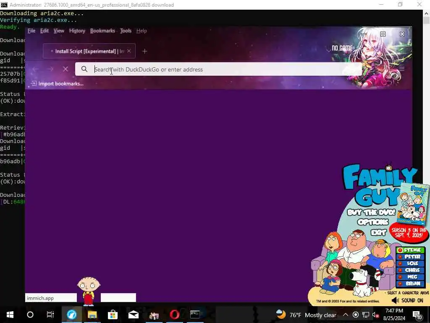Expand the list all tabs chevron
Screen dimensions: 430x323
click(x=328, y=50)
